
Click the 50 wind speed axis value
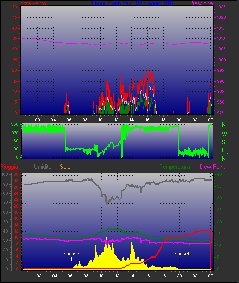pyautogui.click(x=15, y=7)
